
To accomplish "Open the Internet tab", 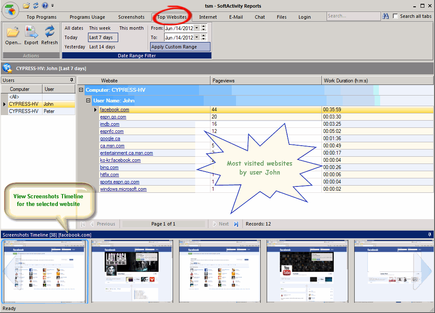I will (x=208, y=17).
